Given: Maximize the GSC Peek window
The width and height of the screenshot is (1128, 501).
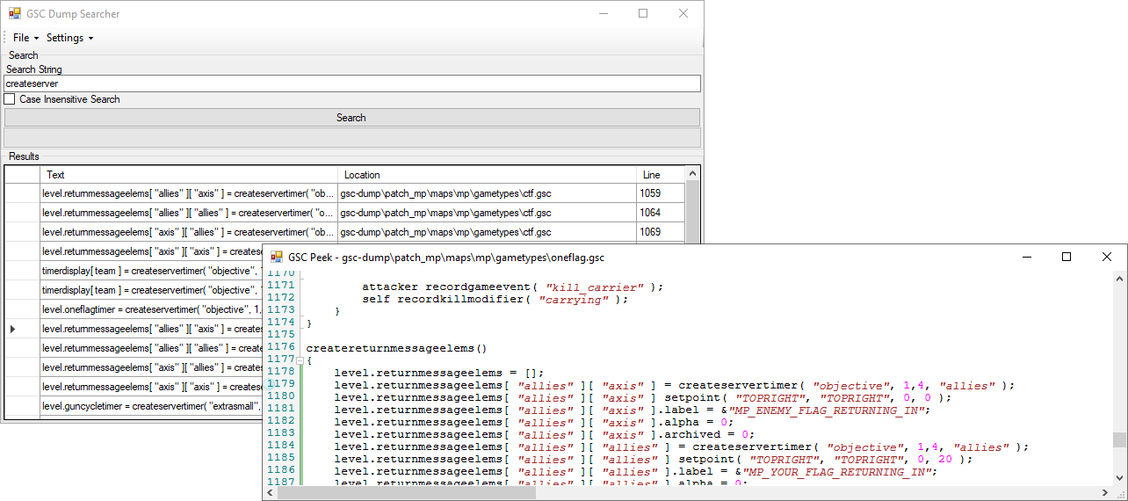Looking at the screenshot, I should [1067, 257].
